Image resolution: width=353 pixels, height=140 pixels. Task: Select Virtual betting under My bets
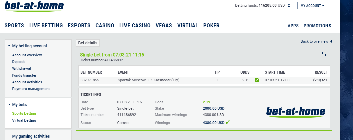click(24, 121)
